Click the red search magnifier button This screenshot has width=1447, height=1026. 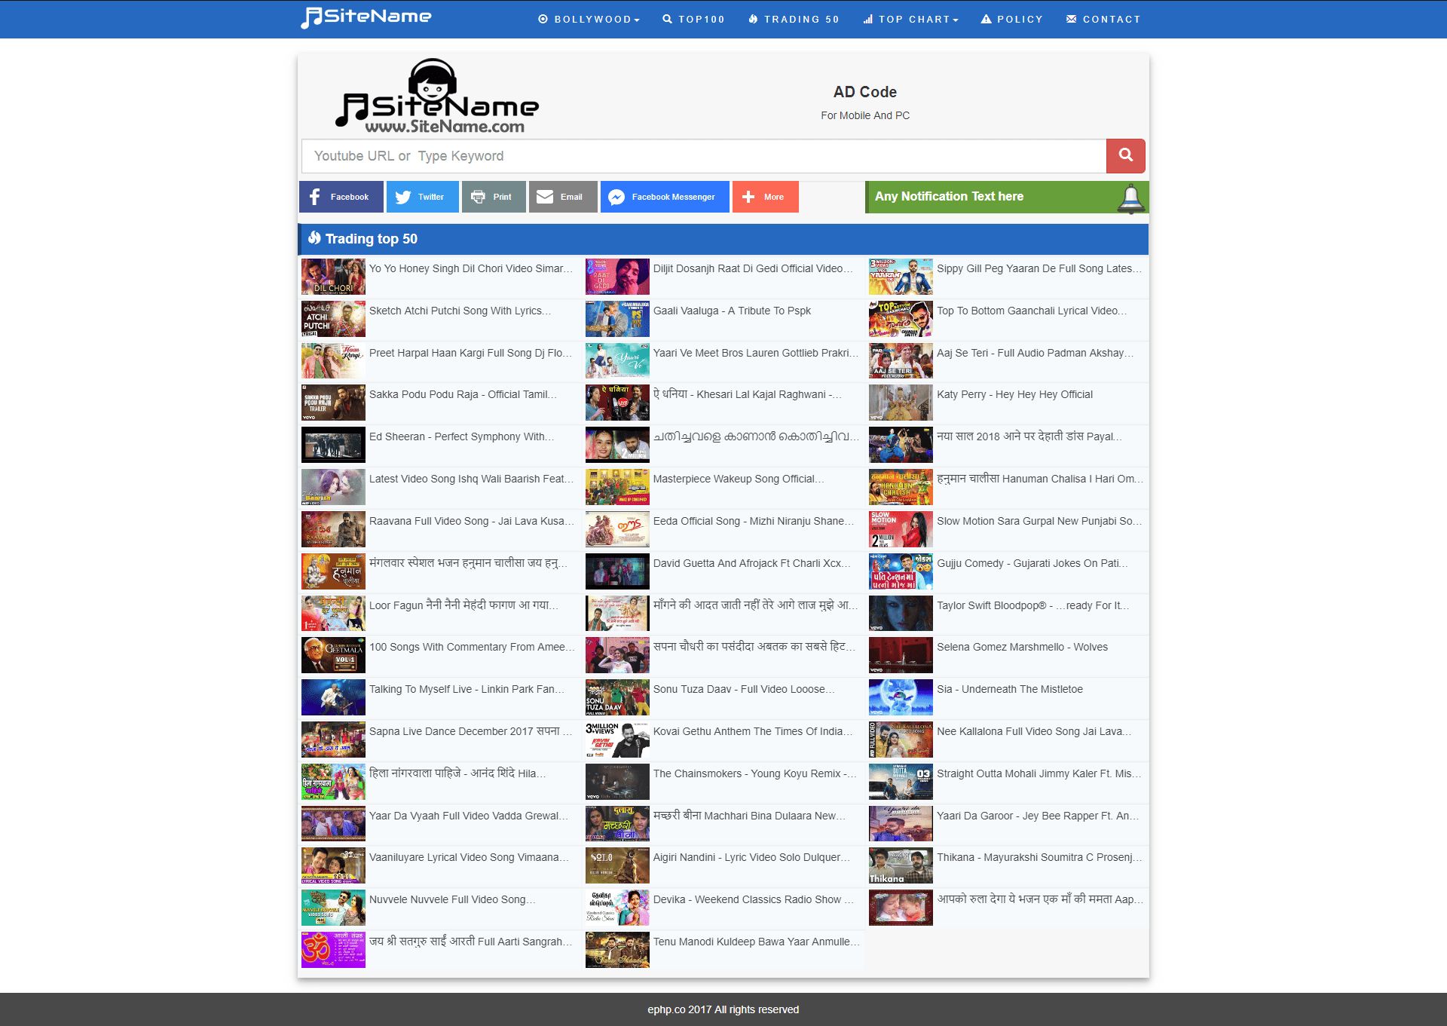coord(1125,155)
